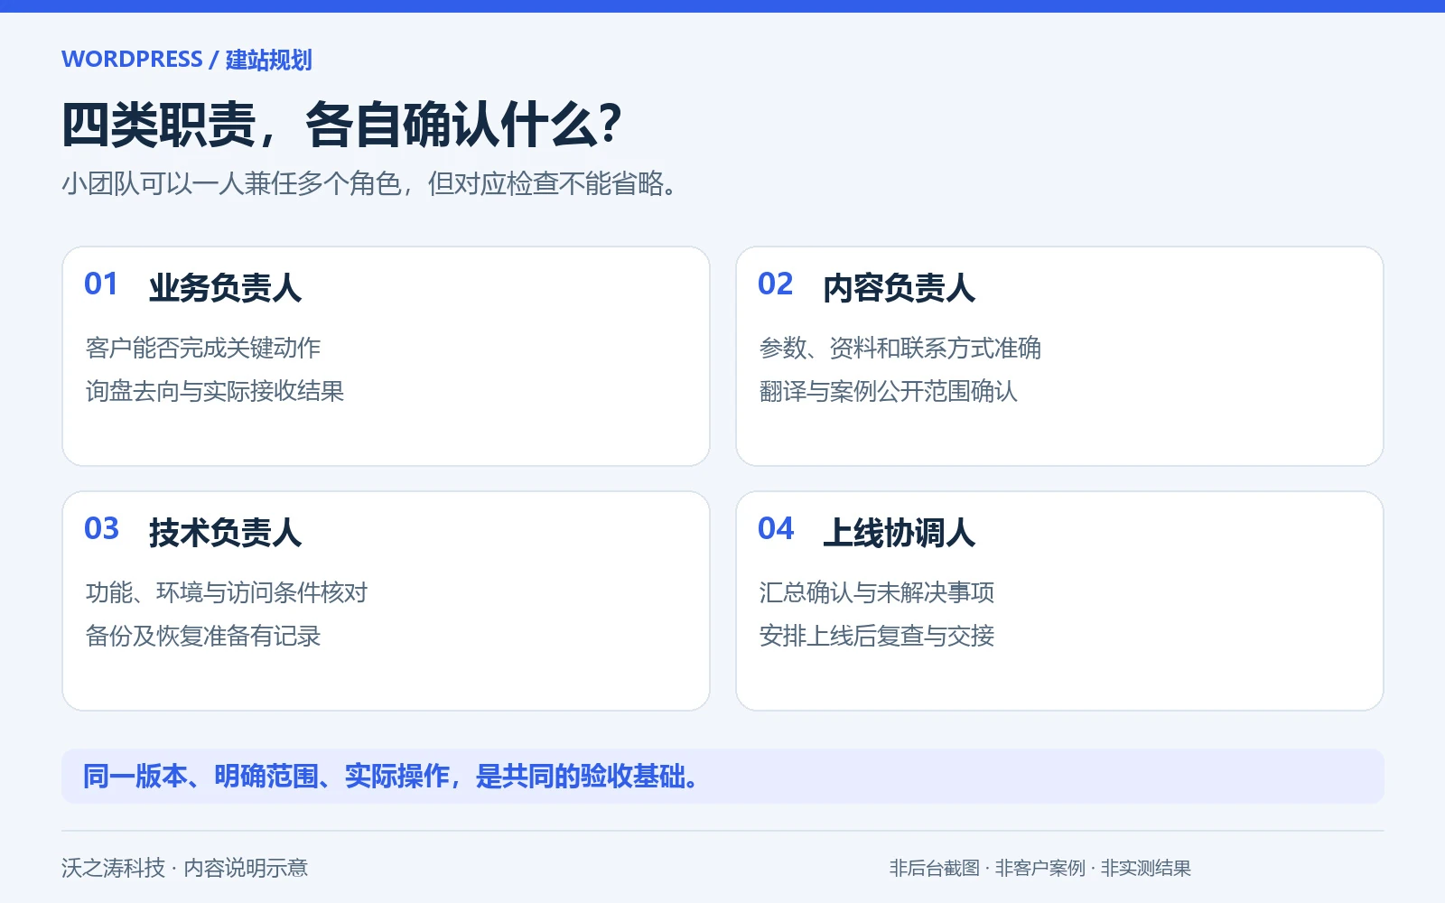Select the line "功能、环境与访问条件核对"

(227, 592)
